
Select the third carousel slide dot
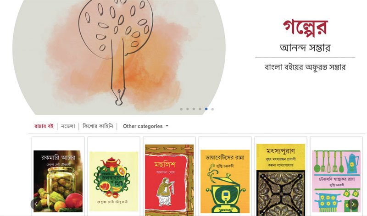tap(194, 109)
